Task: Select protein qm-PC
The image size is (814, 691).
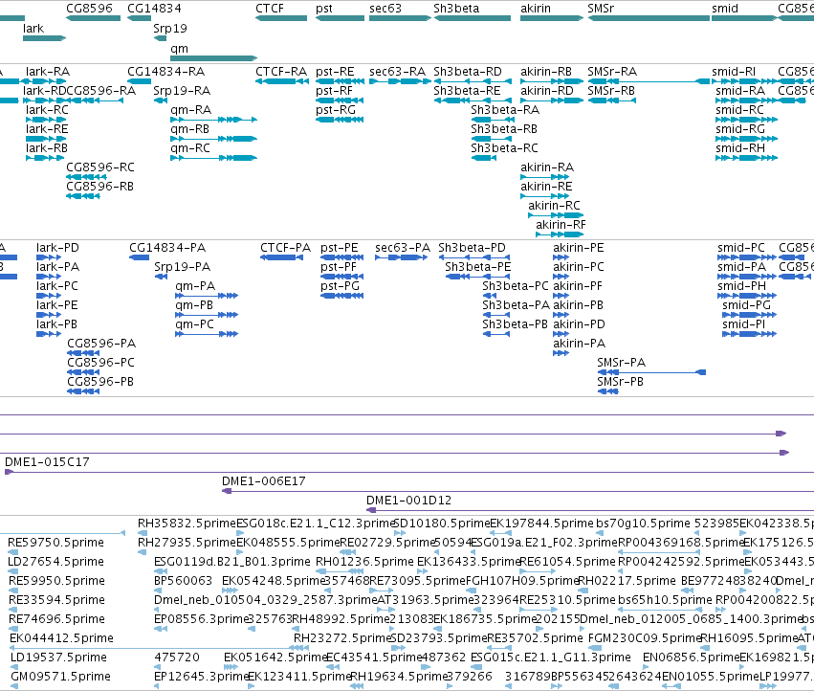Action: tap(195, 324)
